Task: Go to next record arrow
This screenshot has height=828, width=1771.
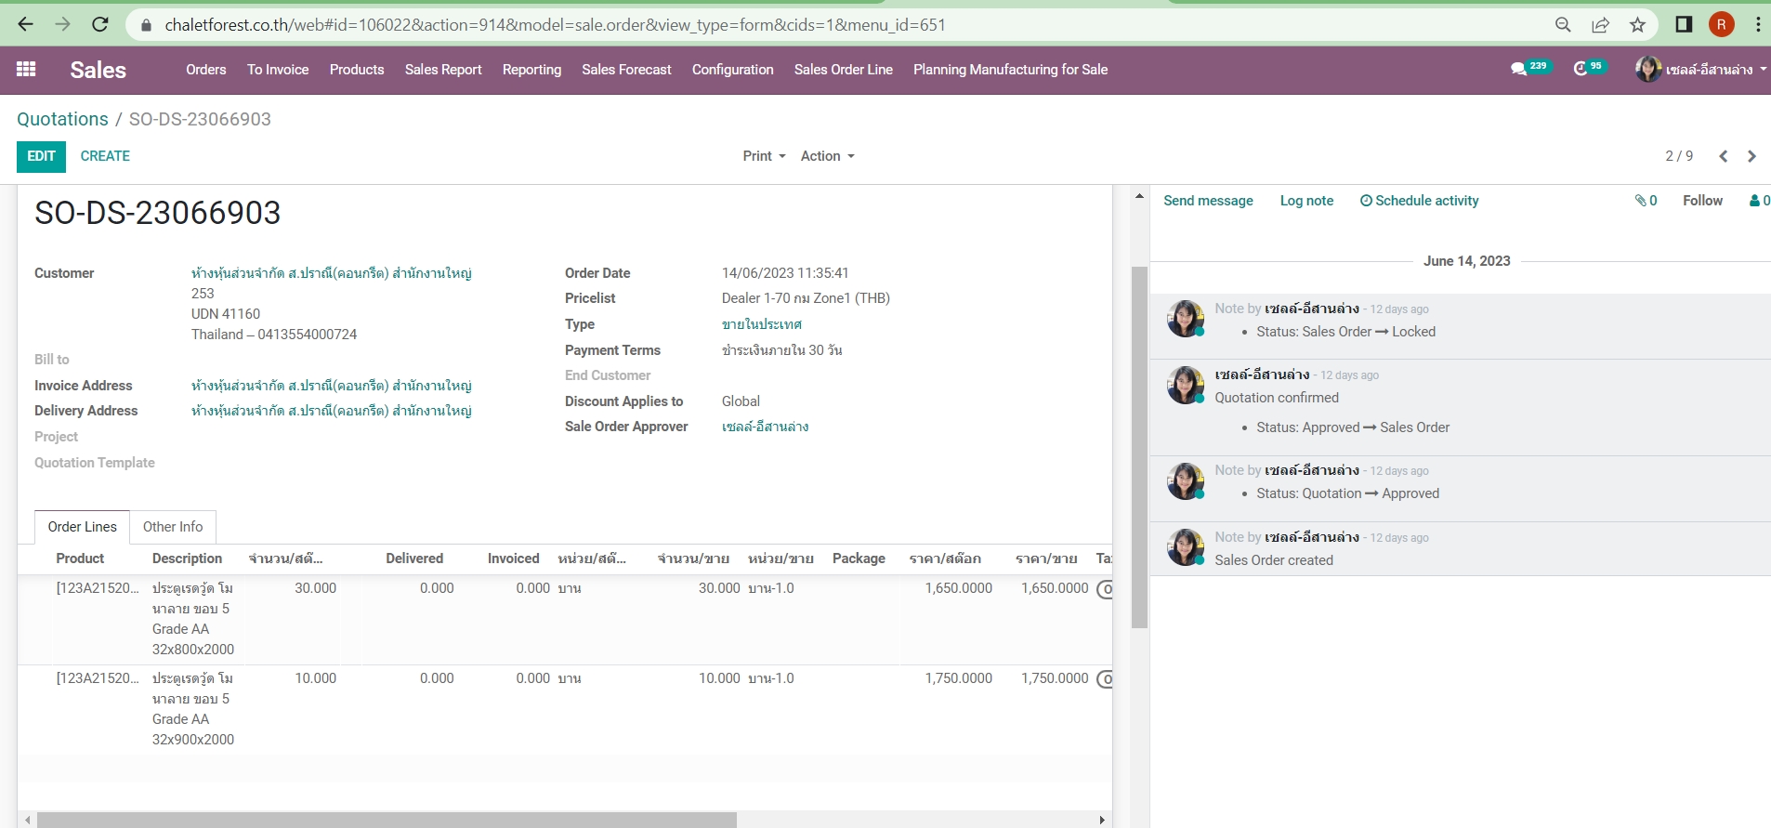Action: coord(1751,156)
